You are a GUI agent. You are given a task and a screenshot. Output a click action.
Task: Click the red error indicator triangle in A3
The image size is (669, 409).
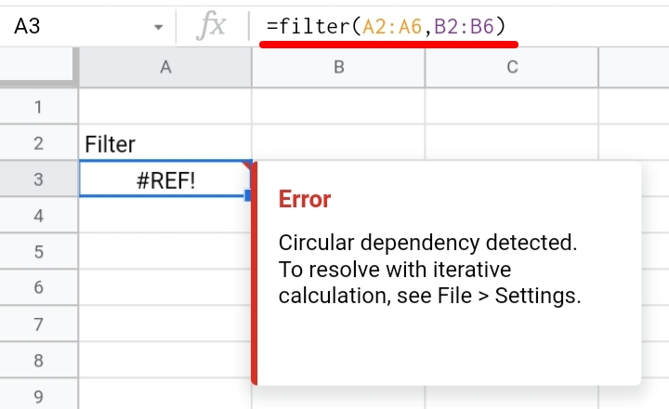click(x=247, y=165)
